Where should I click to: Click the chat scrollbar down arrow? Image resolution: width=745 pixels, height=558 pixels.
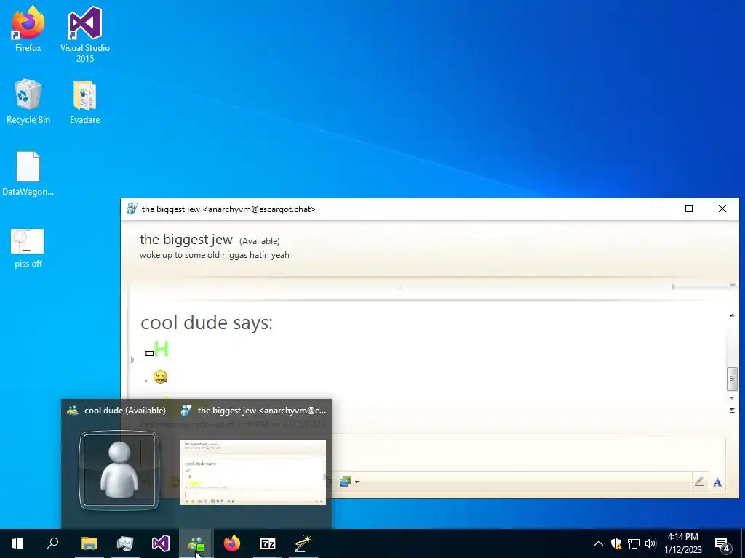click(x=732, y=397)
